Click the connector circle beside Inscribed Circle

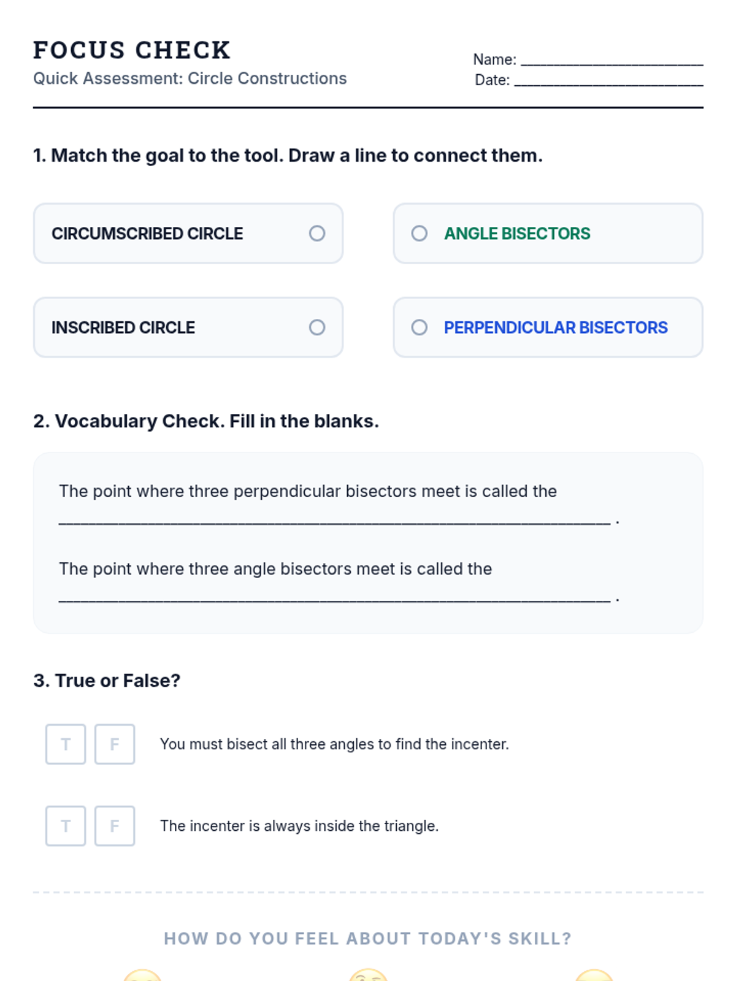click(x=317, y=327)
